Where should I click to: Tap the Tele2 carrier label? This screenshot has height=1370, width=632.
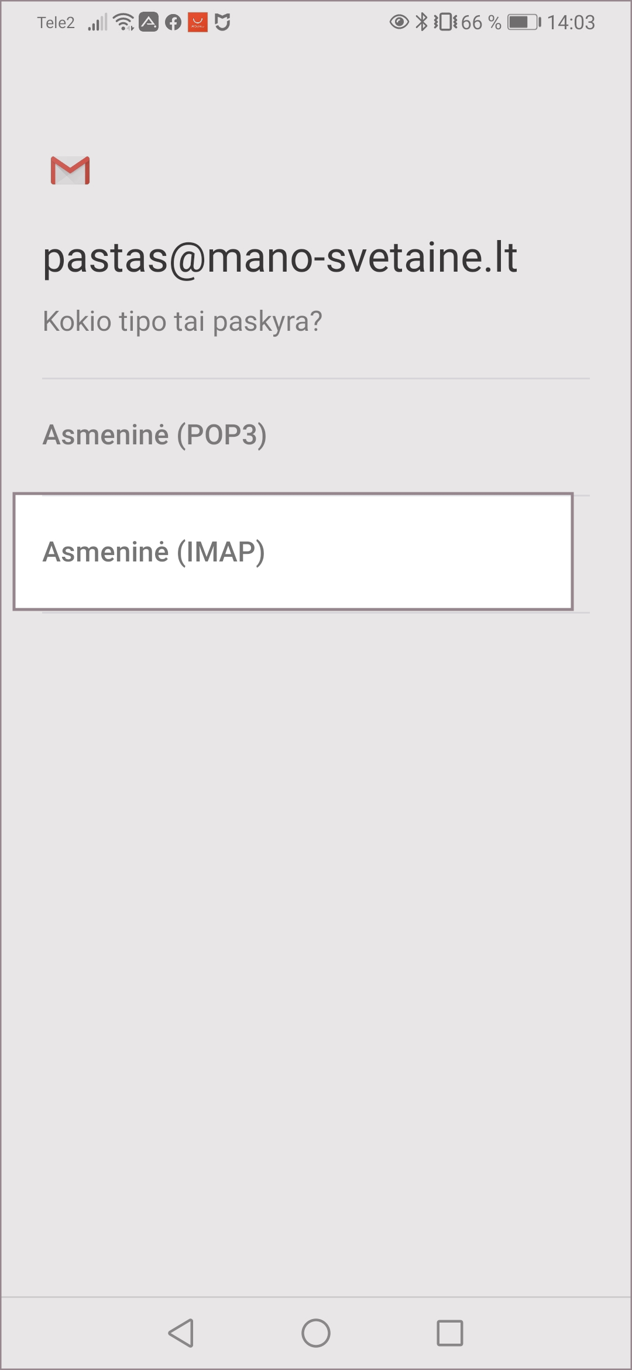[x=56, y=23]
